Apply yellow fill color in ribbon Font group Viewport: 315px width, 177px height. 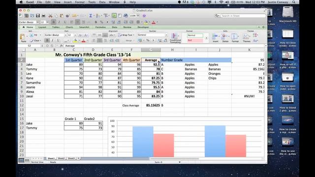(x=75, y=40)
